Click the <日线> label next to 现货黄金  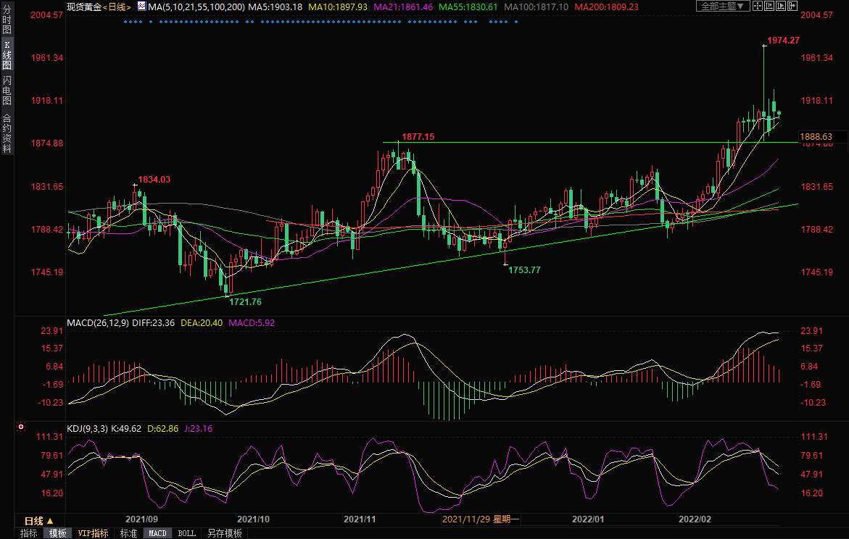click(118, 7)
